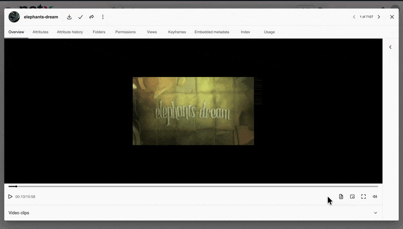This screenshot has height=229, width=403.
Task: Enable picture-in-picture mode
Action: pos(352,197)
